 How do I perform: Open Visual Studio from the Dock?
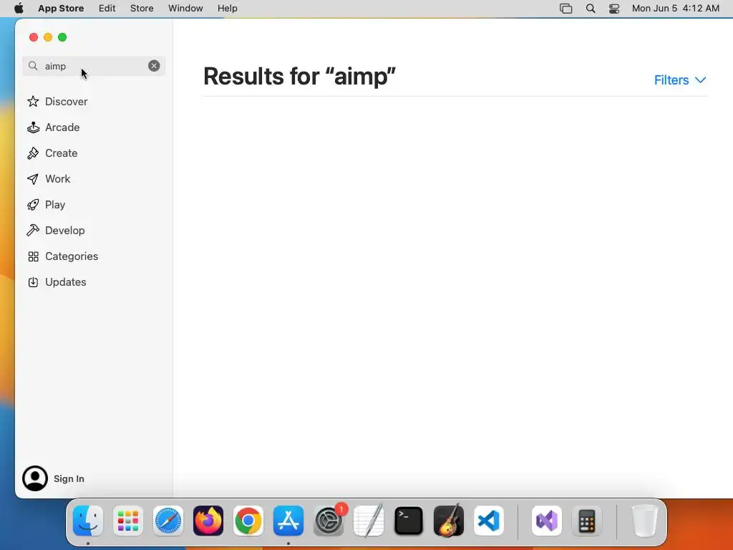click(x=547, y=521)
